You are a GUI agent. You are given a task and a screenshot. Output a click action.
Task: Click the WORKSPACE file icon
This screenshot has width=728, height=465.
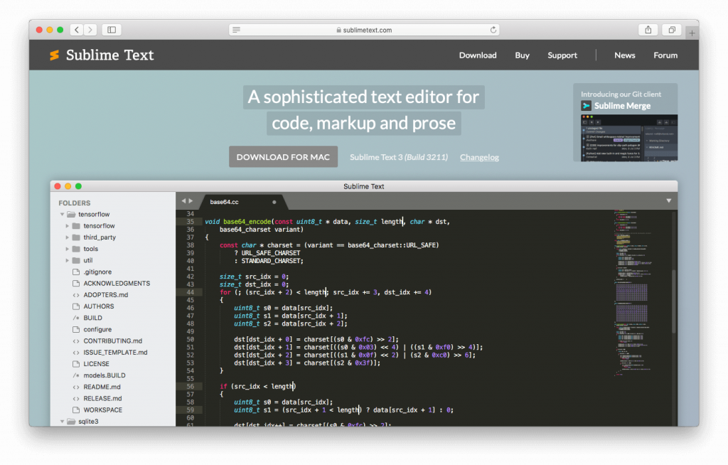pos(76,410)
